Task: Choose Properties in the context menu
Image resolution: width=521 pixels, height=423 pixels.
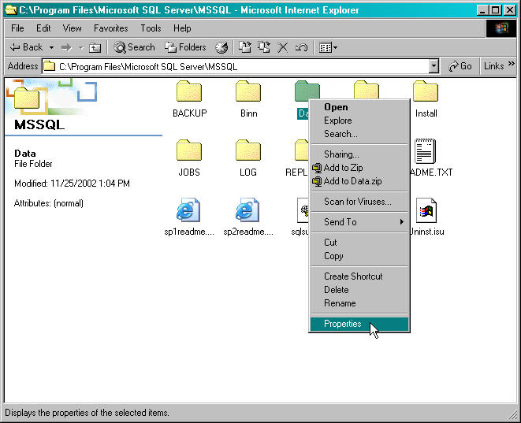Action: (x=359, y=324)
